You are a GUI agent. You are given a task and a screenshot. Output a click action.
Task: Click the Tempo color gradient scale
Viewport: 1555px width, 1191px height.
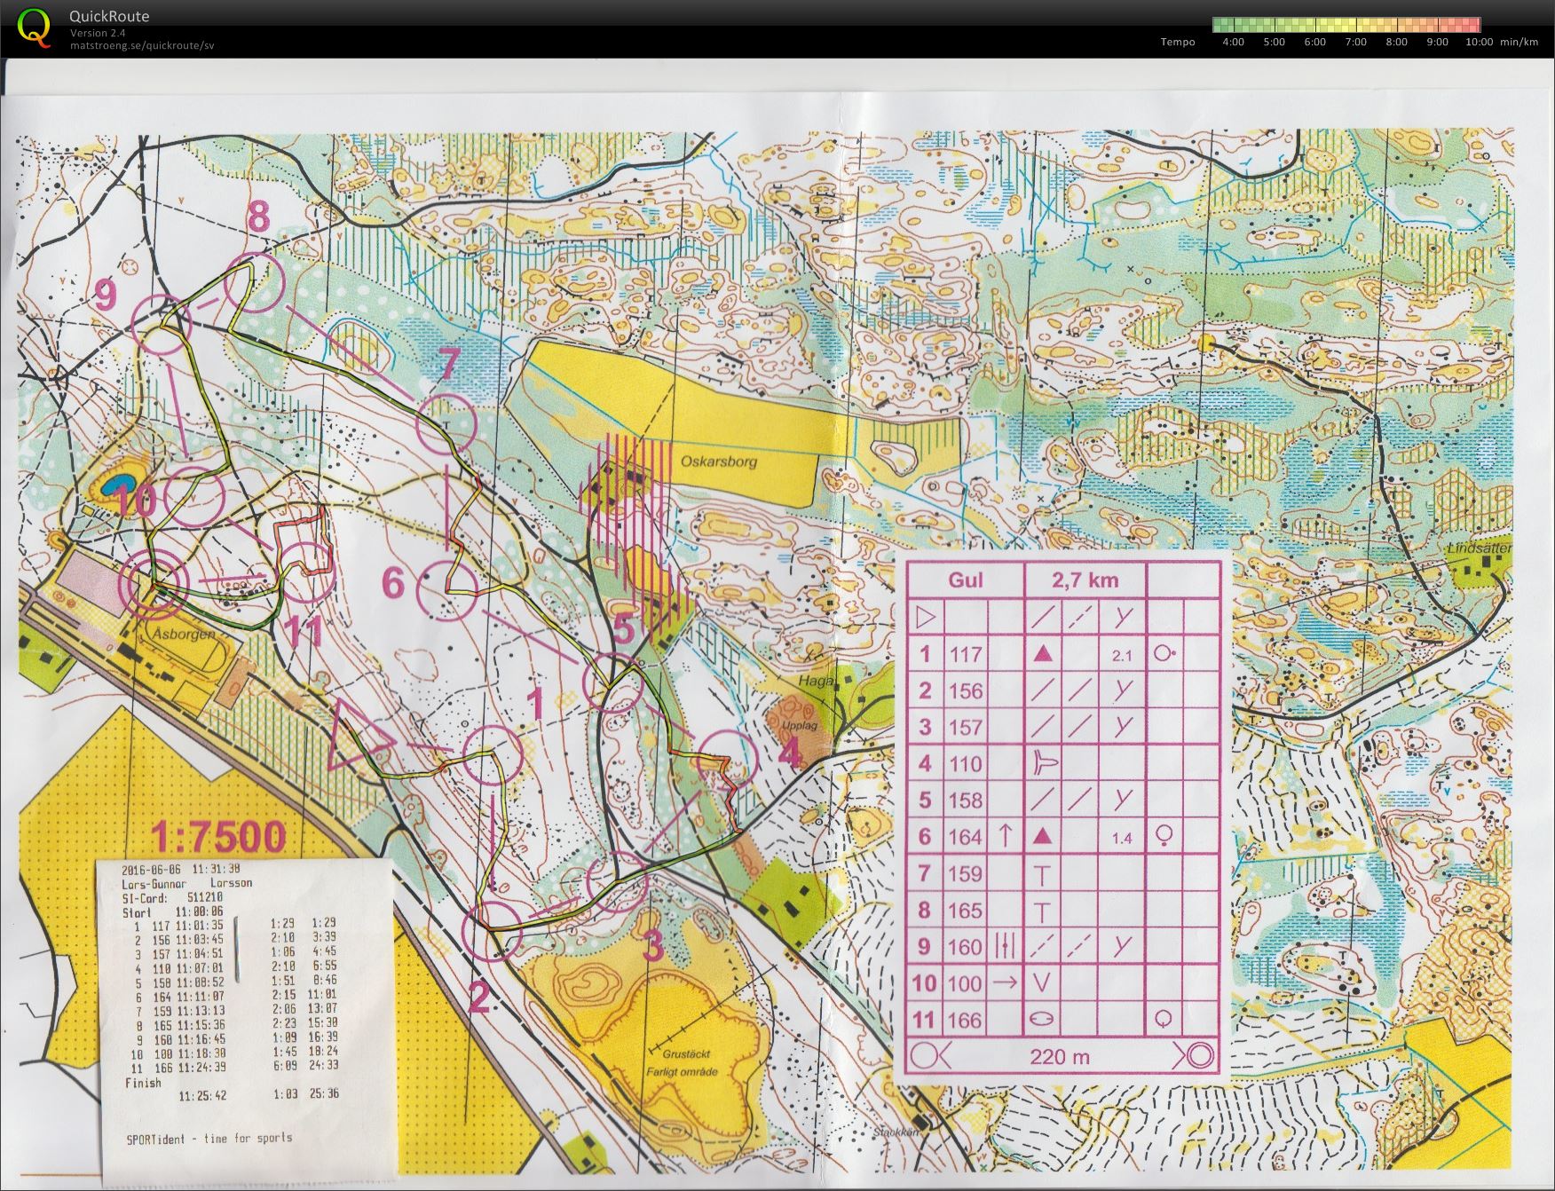pyautogui.click(x=1346, y=25)
